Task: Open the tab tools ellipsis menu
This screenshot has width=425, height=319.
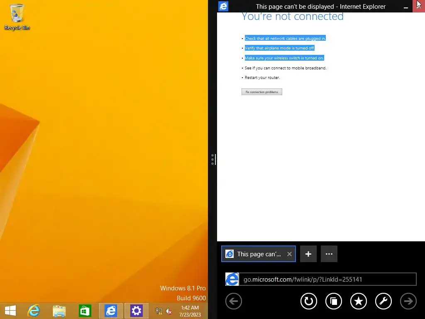Action: tap(329, 254)
